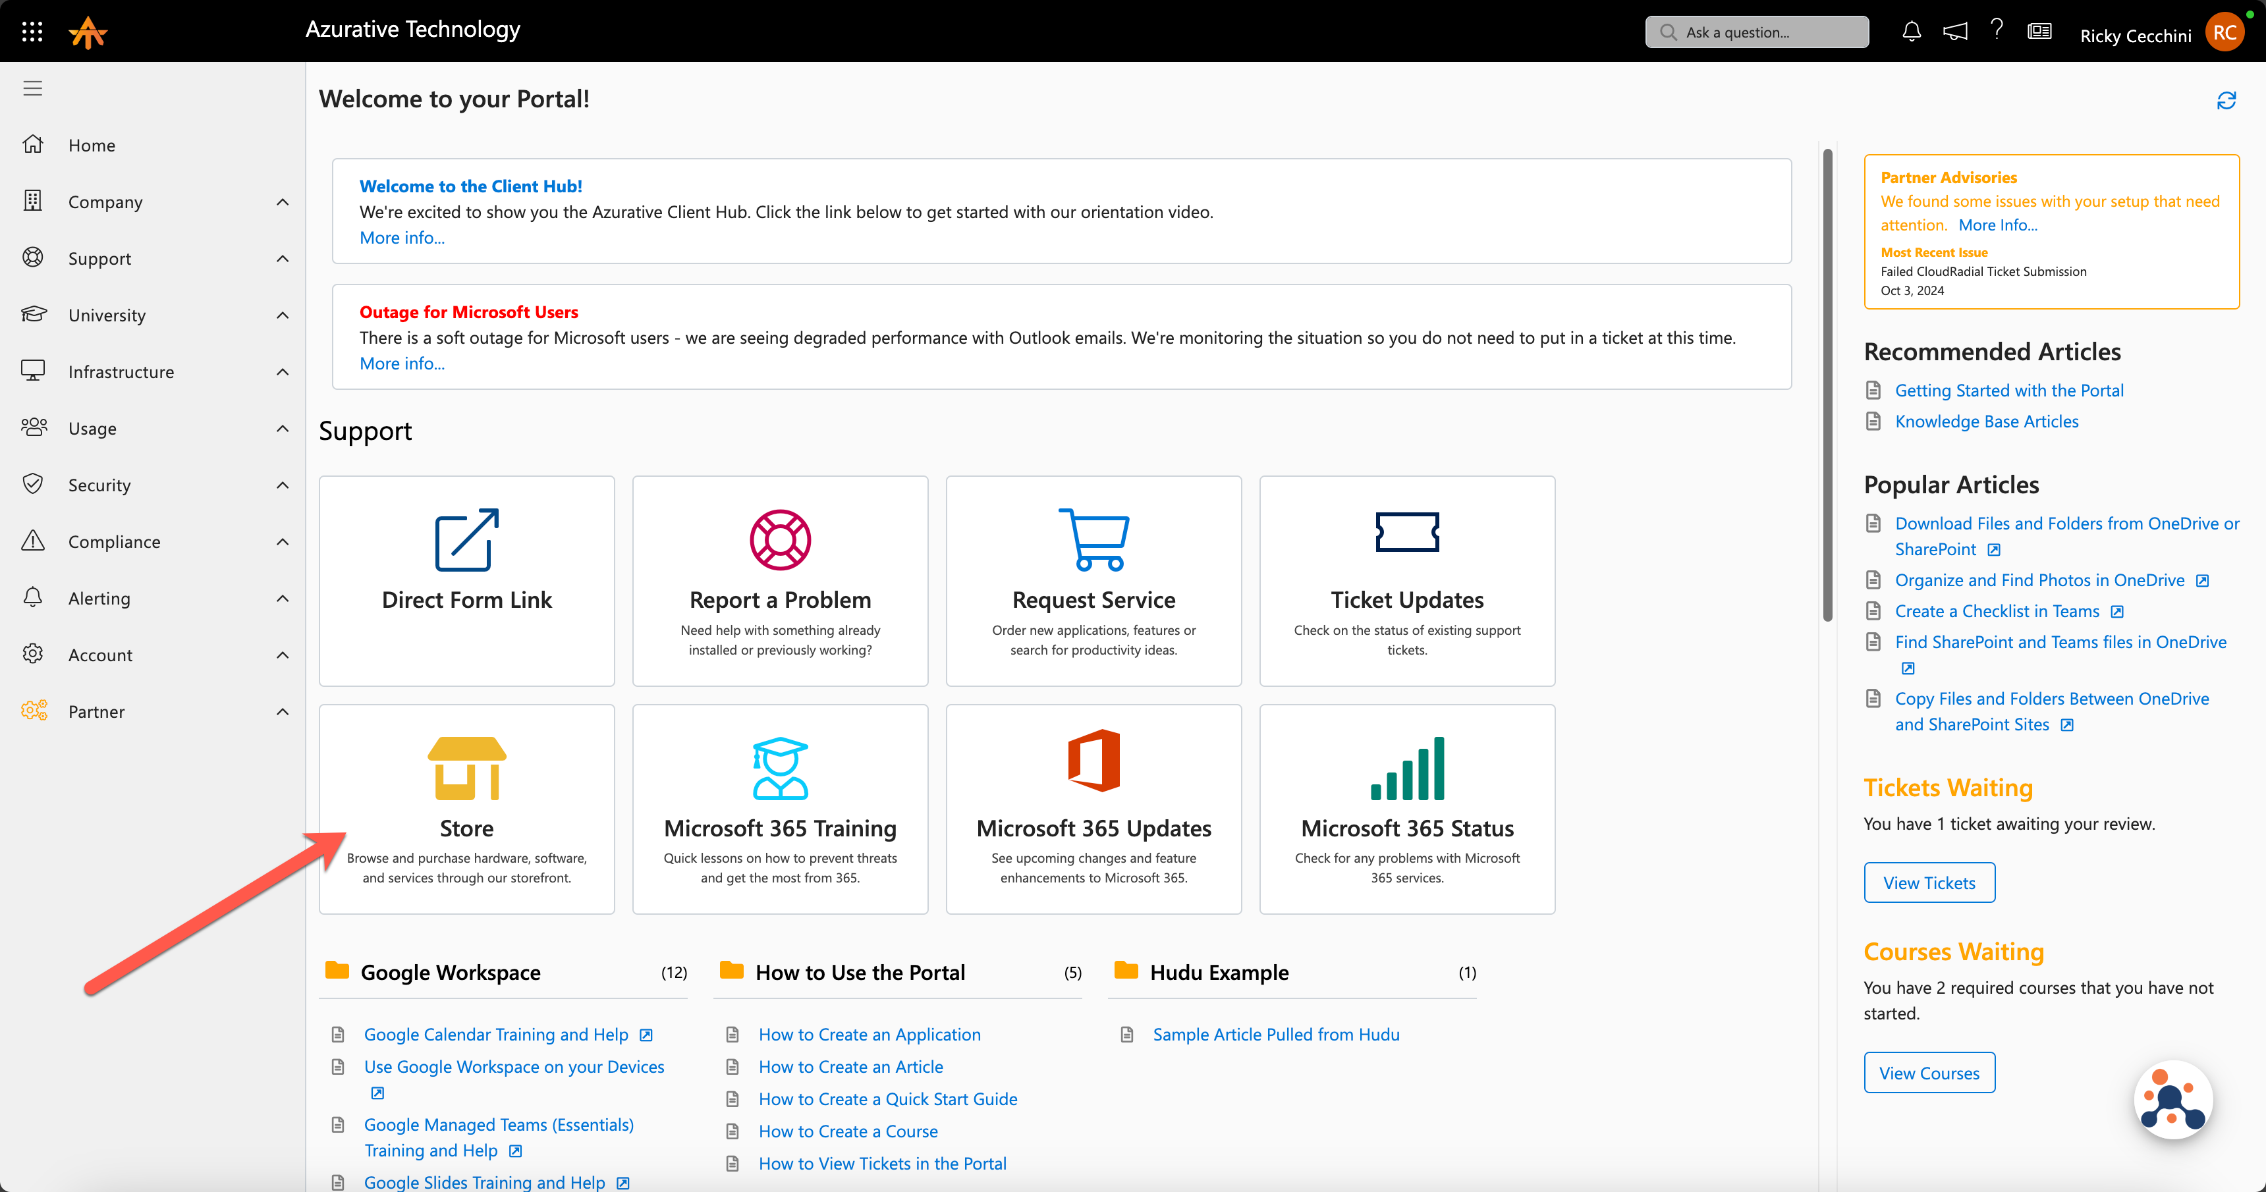Open the app launcher grid icon

click(32, 32)
